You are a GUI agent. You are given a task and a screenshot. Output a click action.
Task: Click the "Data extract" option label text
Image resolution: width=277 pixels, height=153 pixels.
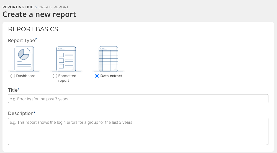coord(111,76)
